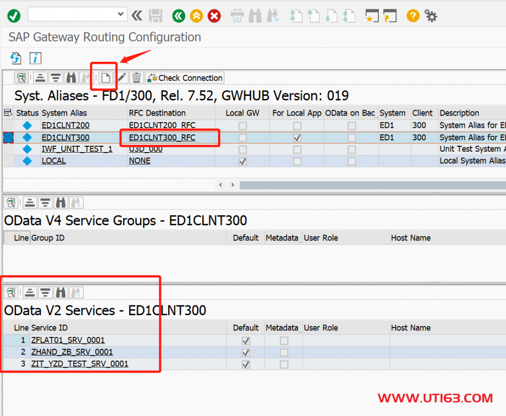The width and height of the screenshot is (506, 416).
Task: Click Find binoculars in OData V2 Services toolbar
Action: point(61,292)
